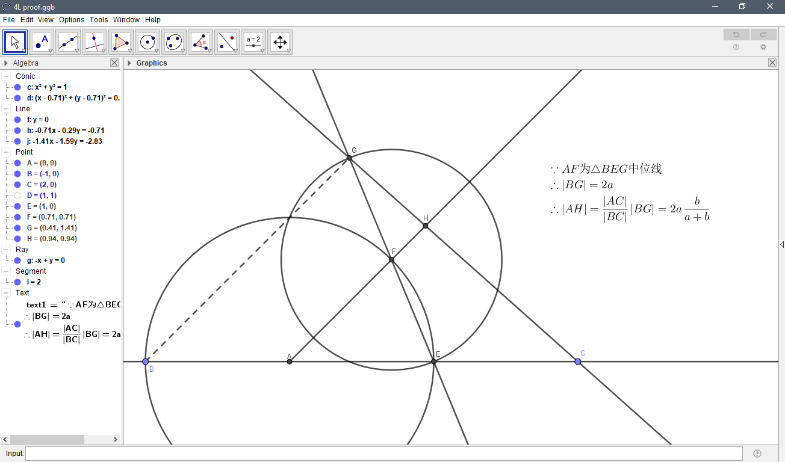The width and height of the screenshot is (785, 462).
Task: Select the Circle with Center tool
Action: pyautogui.click(x=147, y=42)
